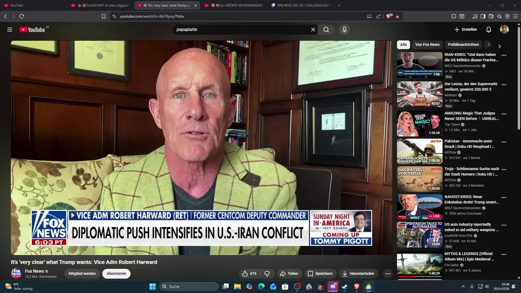Like the video with thumbs up
Viewport: 521px width, 293px height.
pyautogui.click(x=249, y=273)
